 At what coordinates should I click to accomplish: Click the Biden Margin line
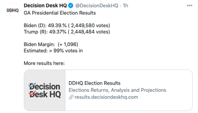[51, 44]
